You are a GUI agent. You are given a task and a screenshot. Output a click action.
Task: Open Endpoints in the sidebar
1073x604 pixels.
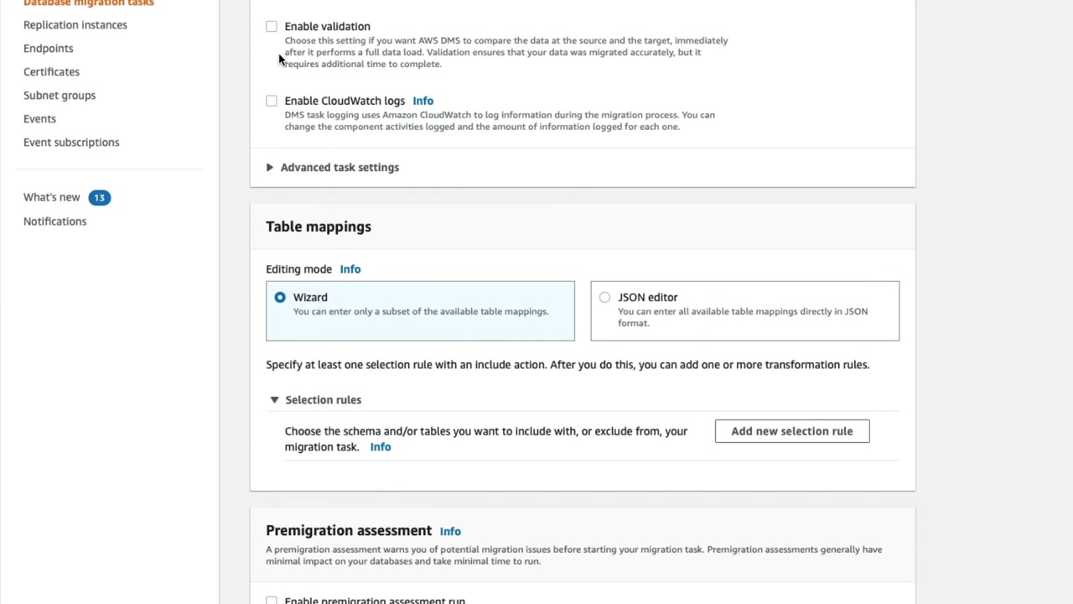tap(49, 49)
